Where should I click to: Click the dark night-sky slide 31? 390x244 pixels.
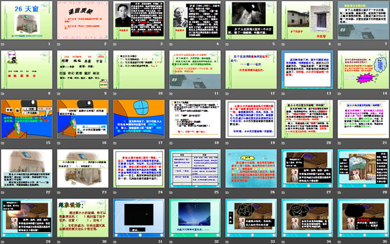(x=139, y=219)
